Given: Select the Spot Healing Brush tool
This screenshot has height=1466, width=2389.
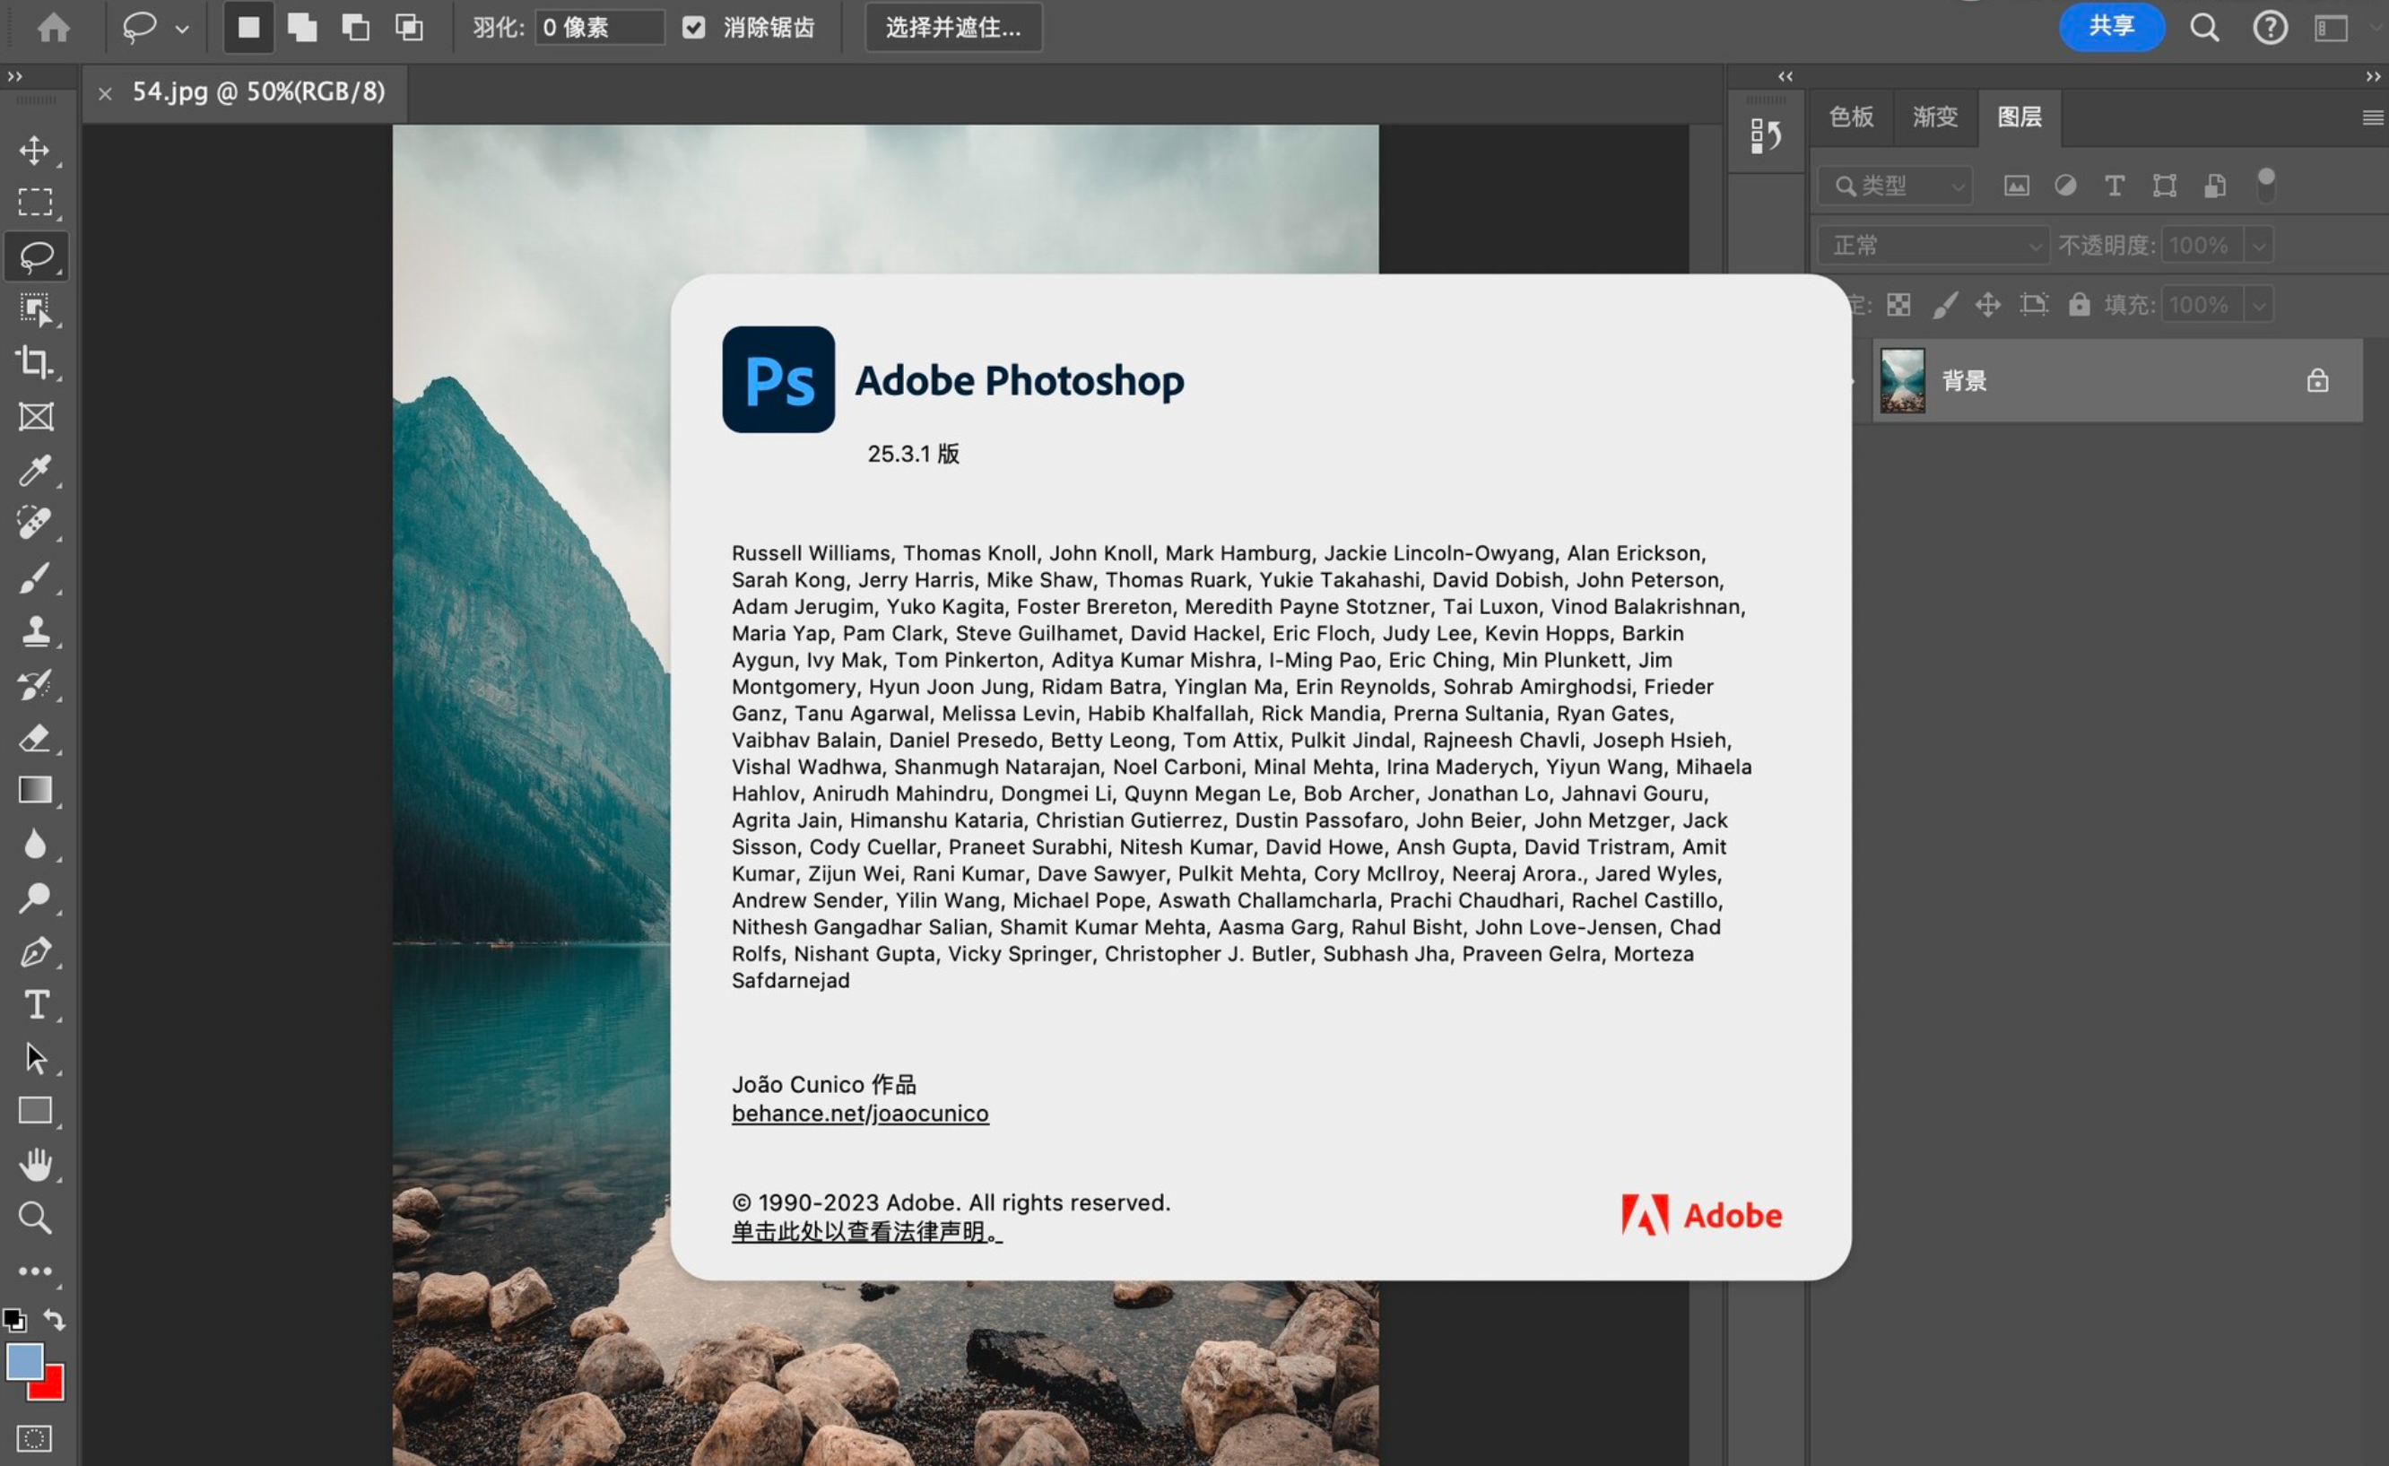Looking at the screenshot, I should pos(35,524).
